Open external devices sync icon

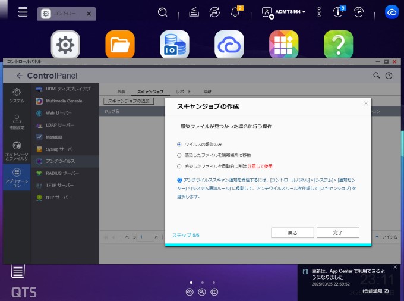pos(214,12)
